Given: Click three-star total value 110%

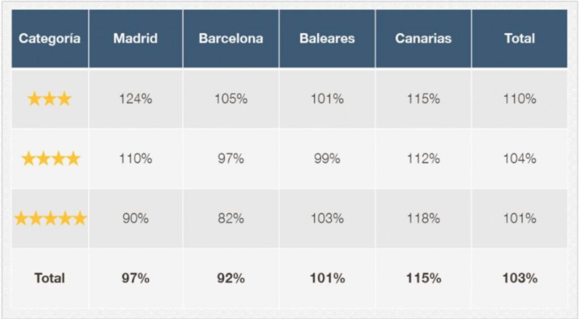Looking at the screenshot, I should [519, 99].
